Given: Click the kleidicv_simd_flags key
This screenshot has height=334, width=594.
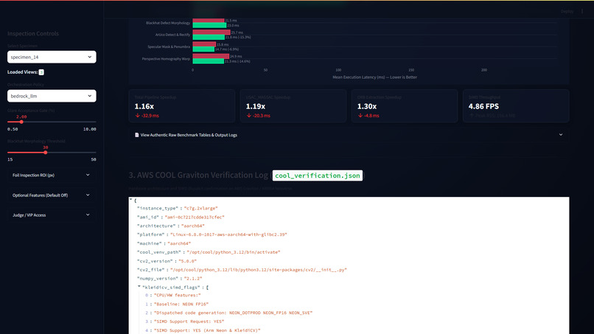Looking at the screenshot, I should (x=171, y=288).
